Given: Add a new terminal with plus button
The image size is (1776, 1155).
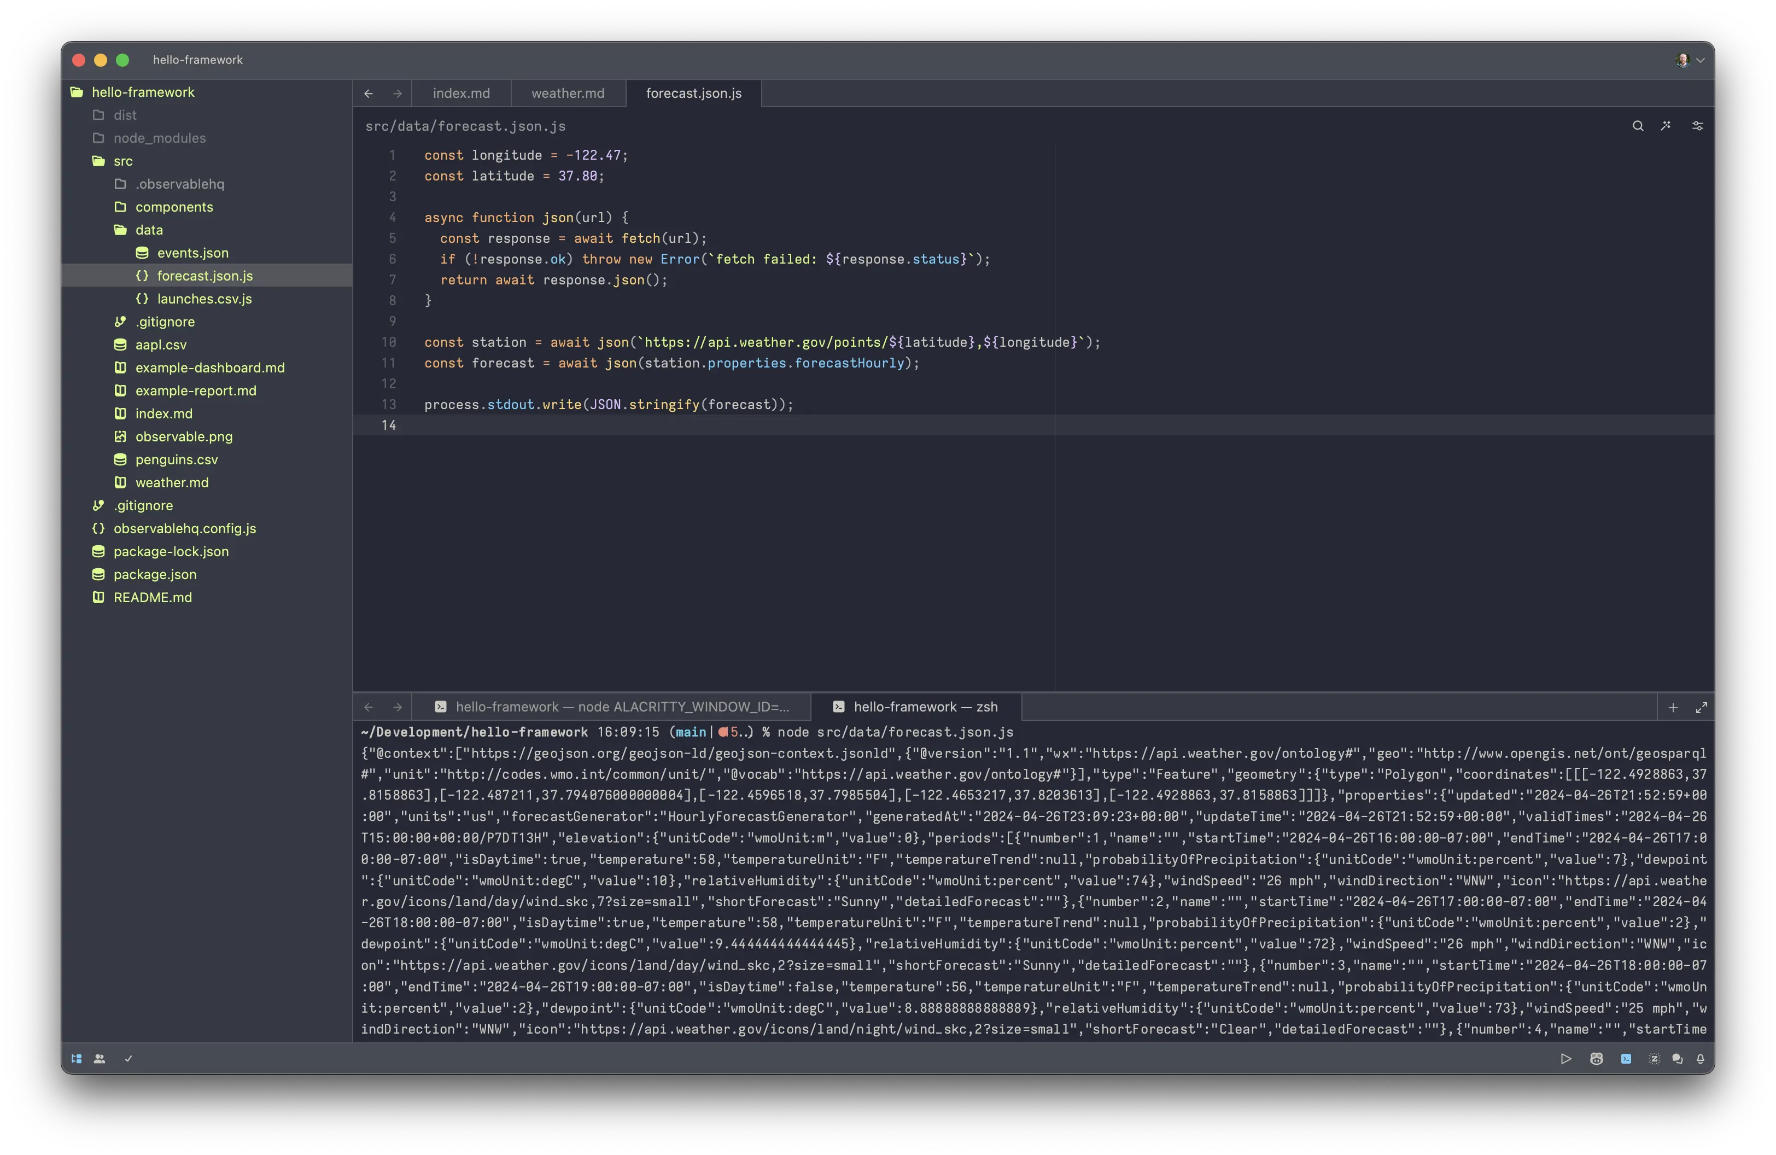Looking at the screenshot, I should (1673, 707).
